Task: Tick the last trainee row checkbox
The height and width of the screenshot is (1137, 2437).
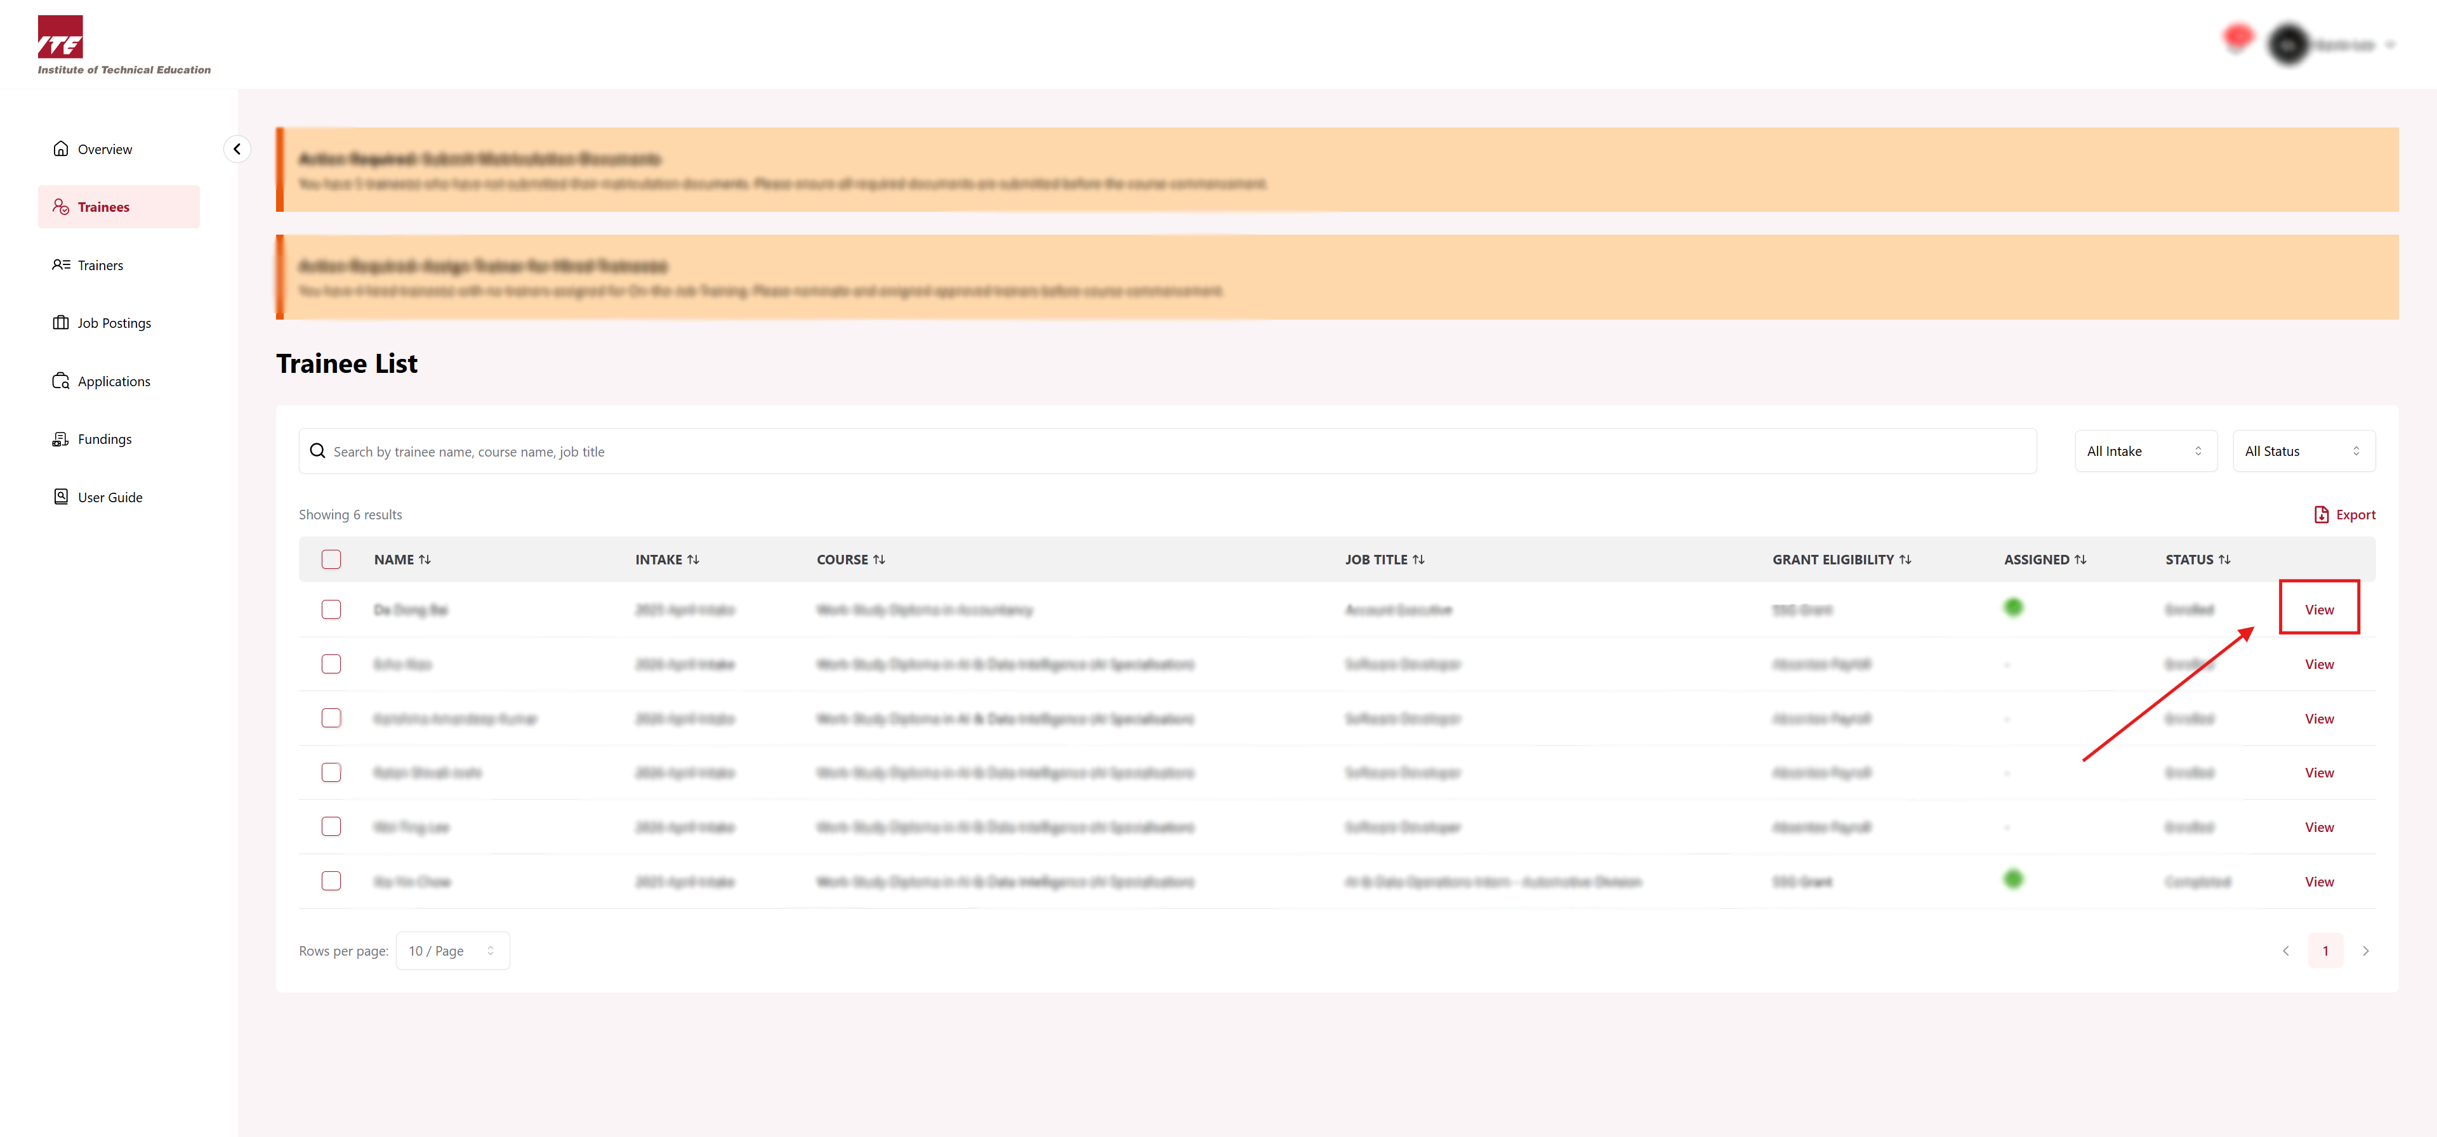Action: 331,881
